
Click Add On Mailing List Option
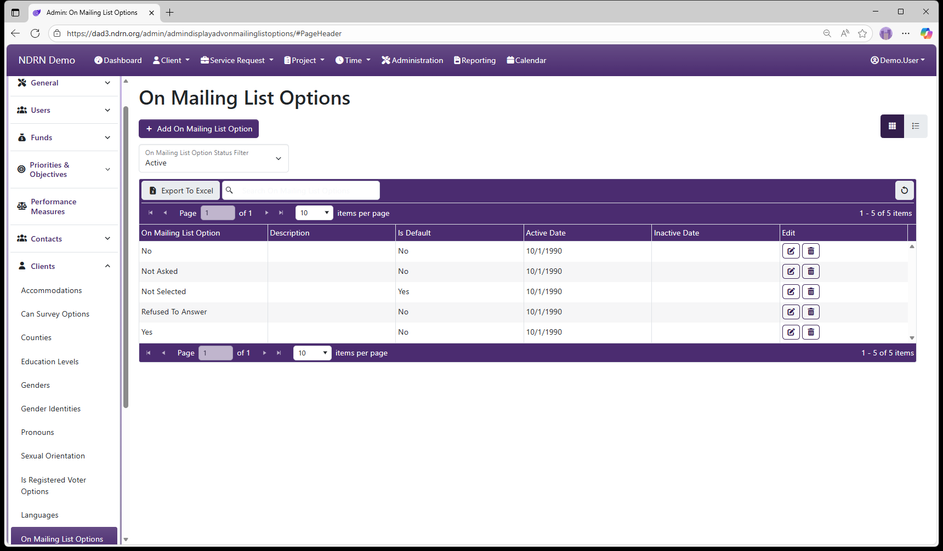(198, 129)
